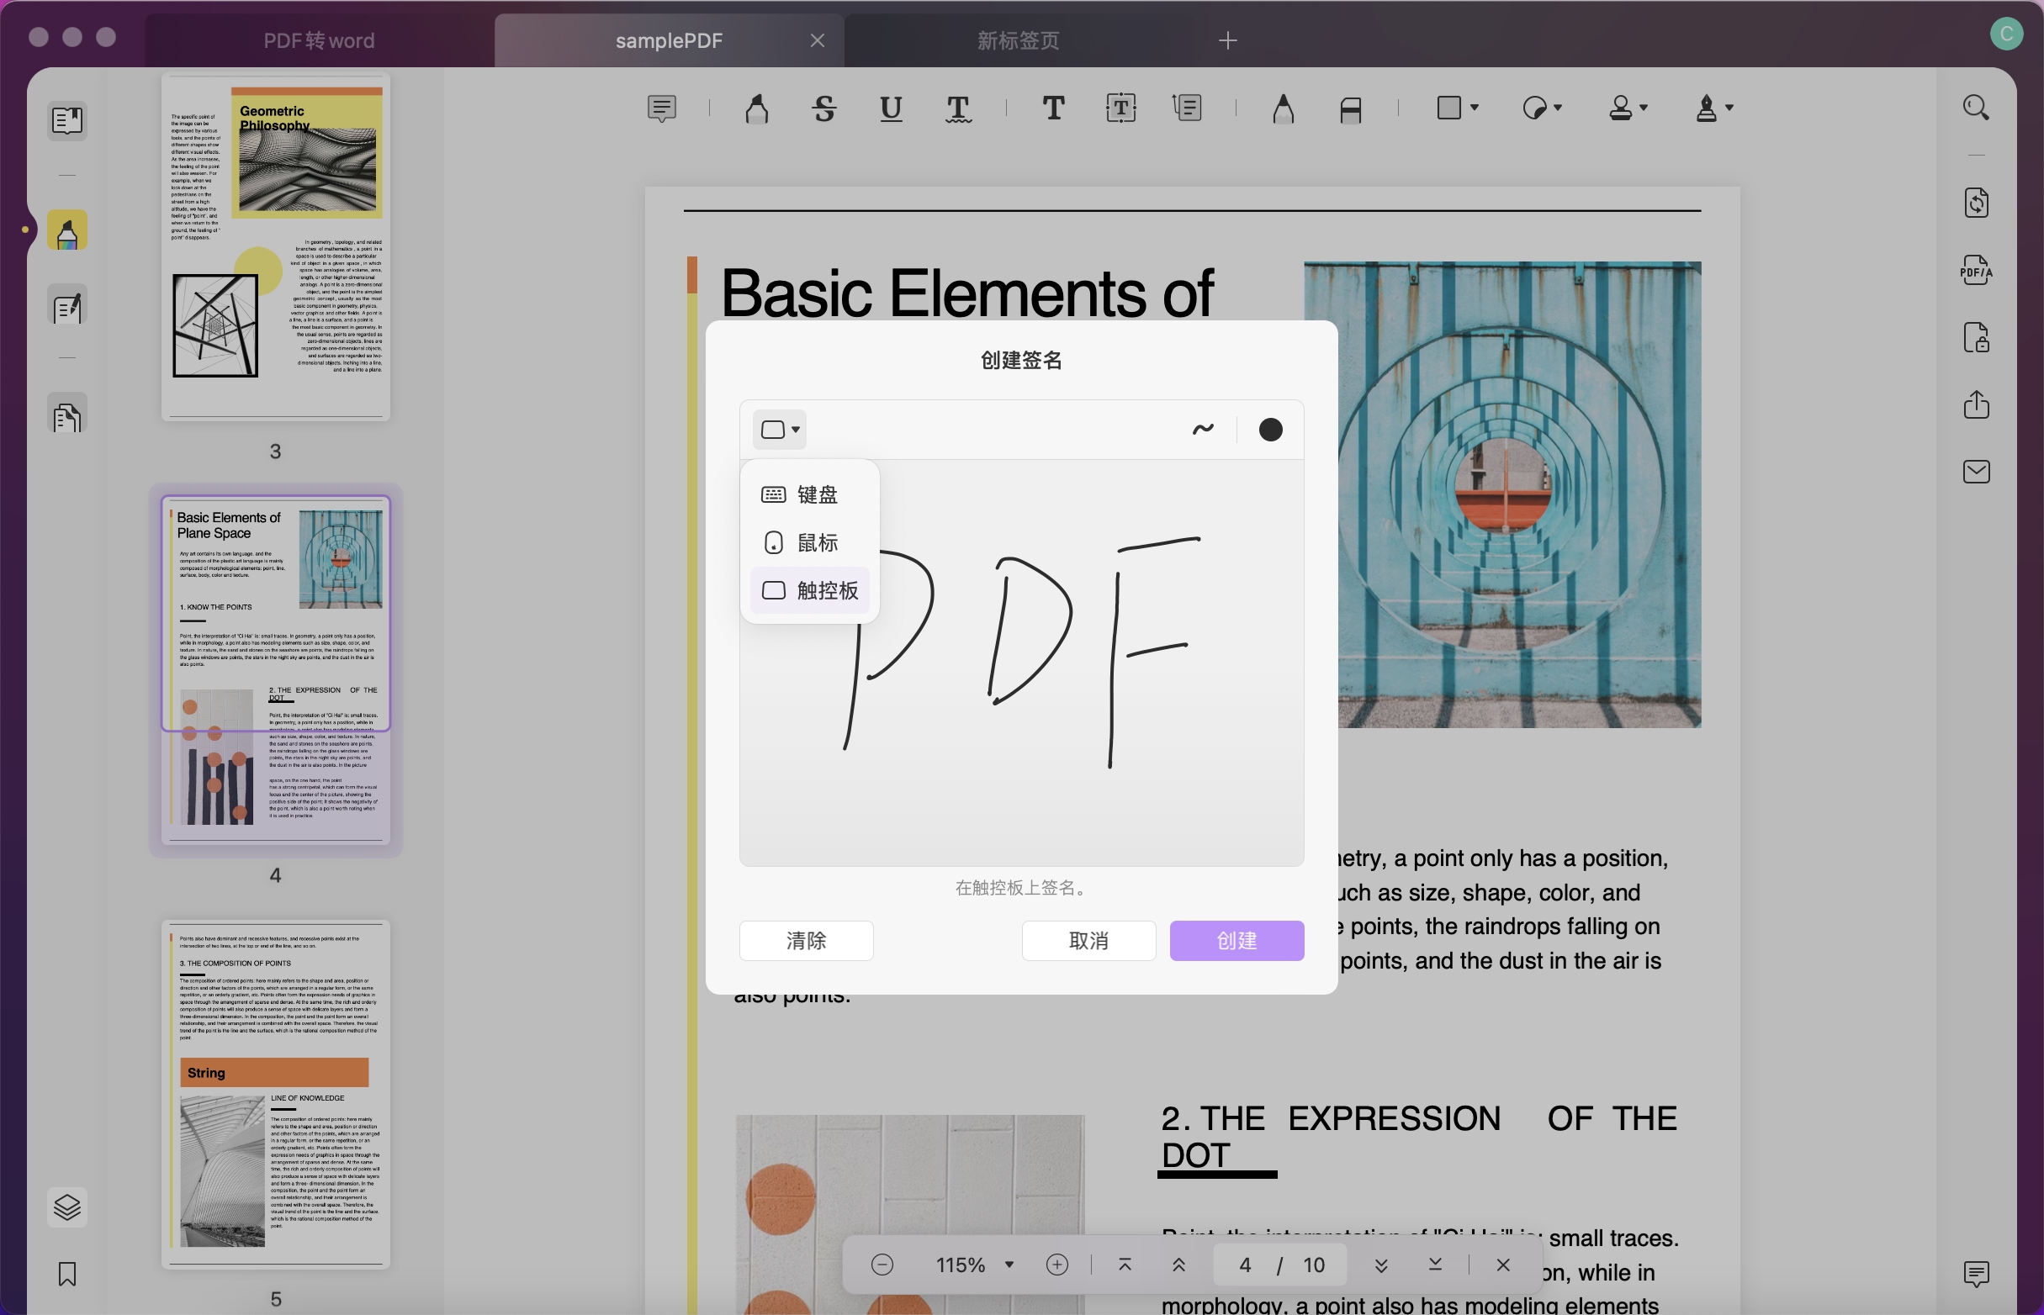2044x1315 pixels.
Task: Open the convert PDF icon in the right sidebar
Action: click(1977, 203)
